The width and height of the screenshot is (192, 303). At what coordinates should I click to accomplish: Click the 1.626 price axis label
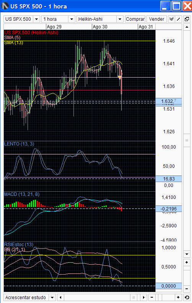pyautogui.click(x=169, y=132)
